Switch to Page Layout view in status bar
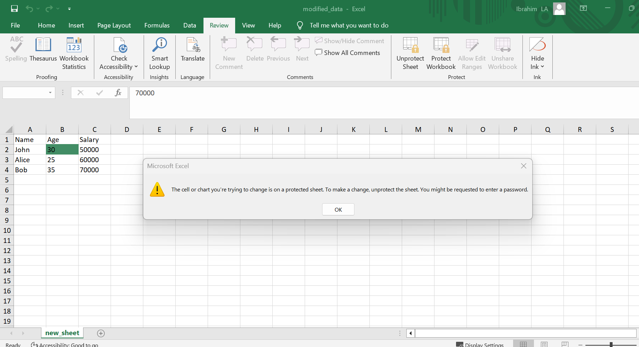639x347 pixels. coord(544,344)
